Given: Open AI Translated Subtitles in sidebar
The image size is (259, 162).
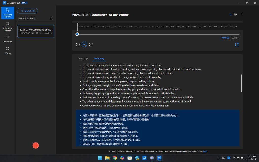Looking at the screenshot, I should click(x=8, y=27).
